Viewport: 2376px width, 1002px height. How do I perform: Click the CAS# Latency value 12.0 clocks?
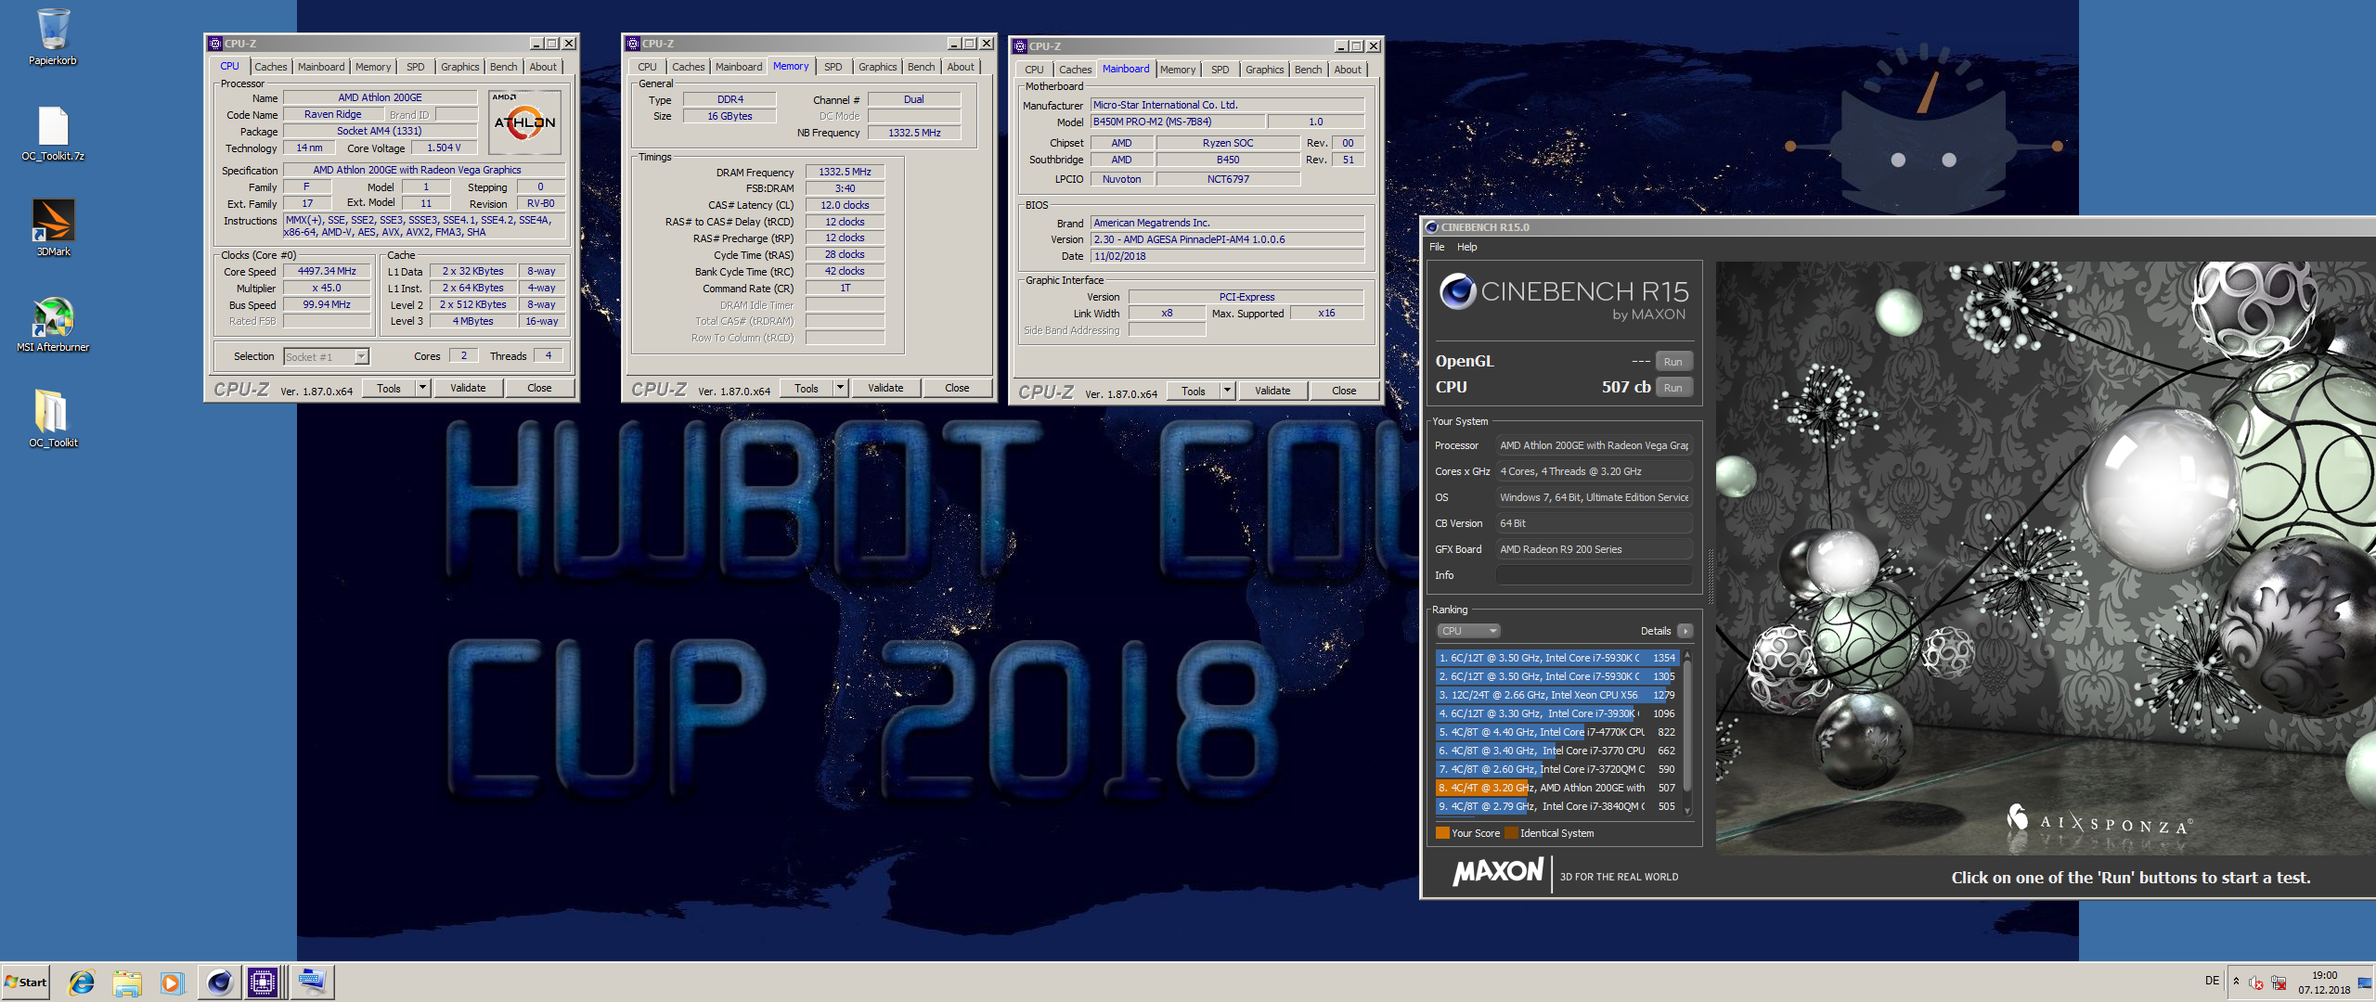point(845,205)
